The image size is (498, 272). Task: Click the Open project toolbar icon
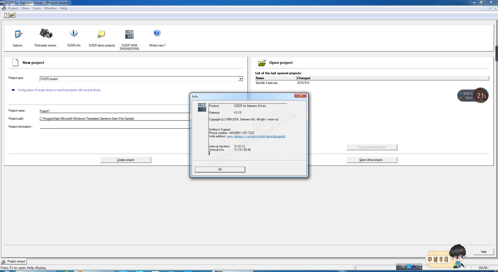(12, 15)
